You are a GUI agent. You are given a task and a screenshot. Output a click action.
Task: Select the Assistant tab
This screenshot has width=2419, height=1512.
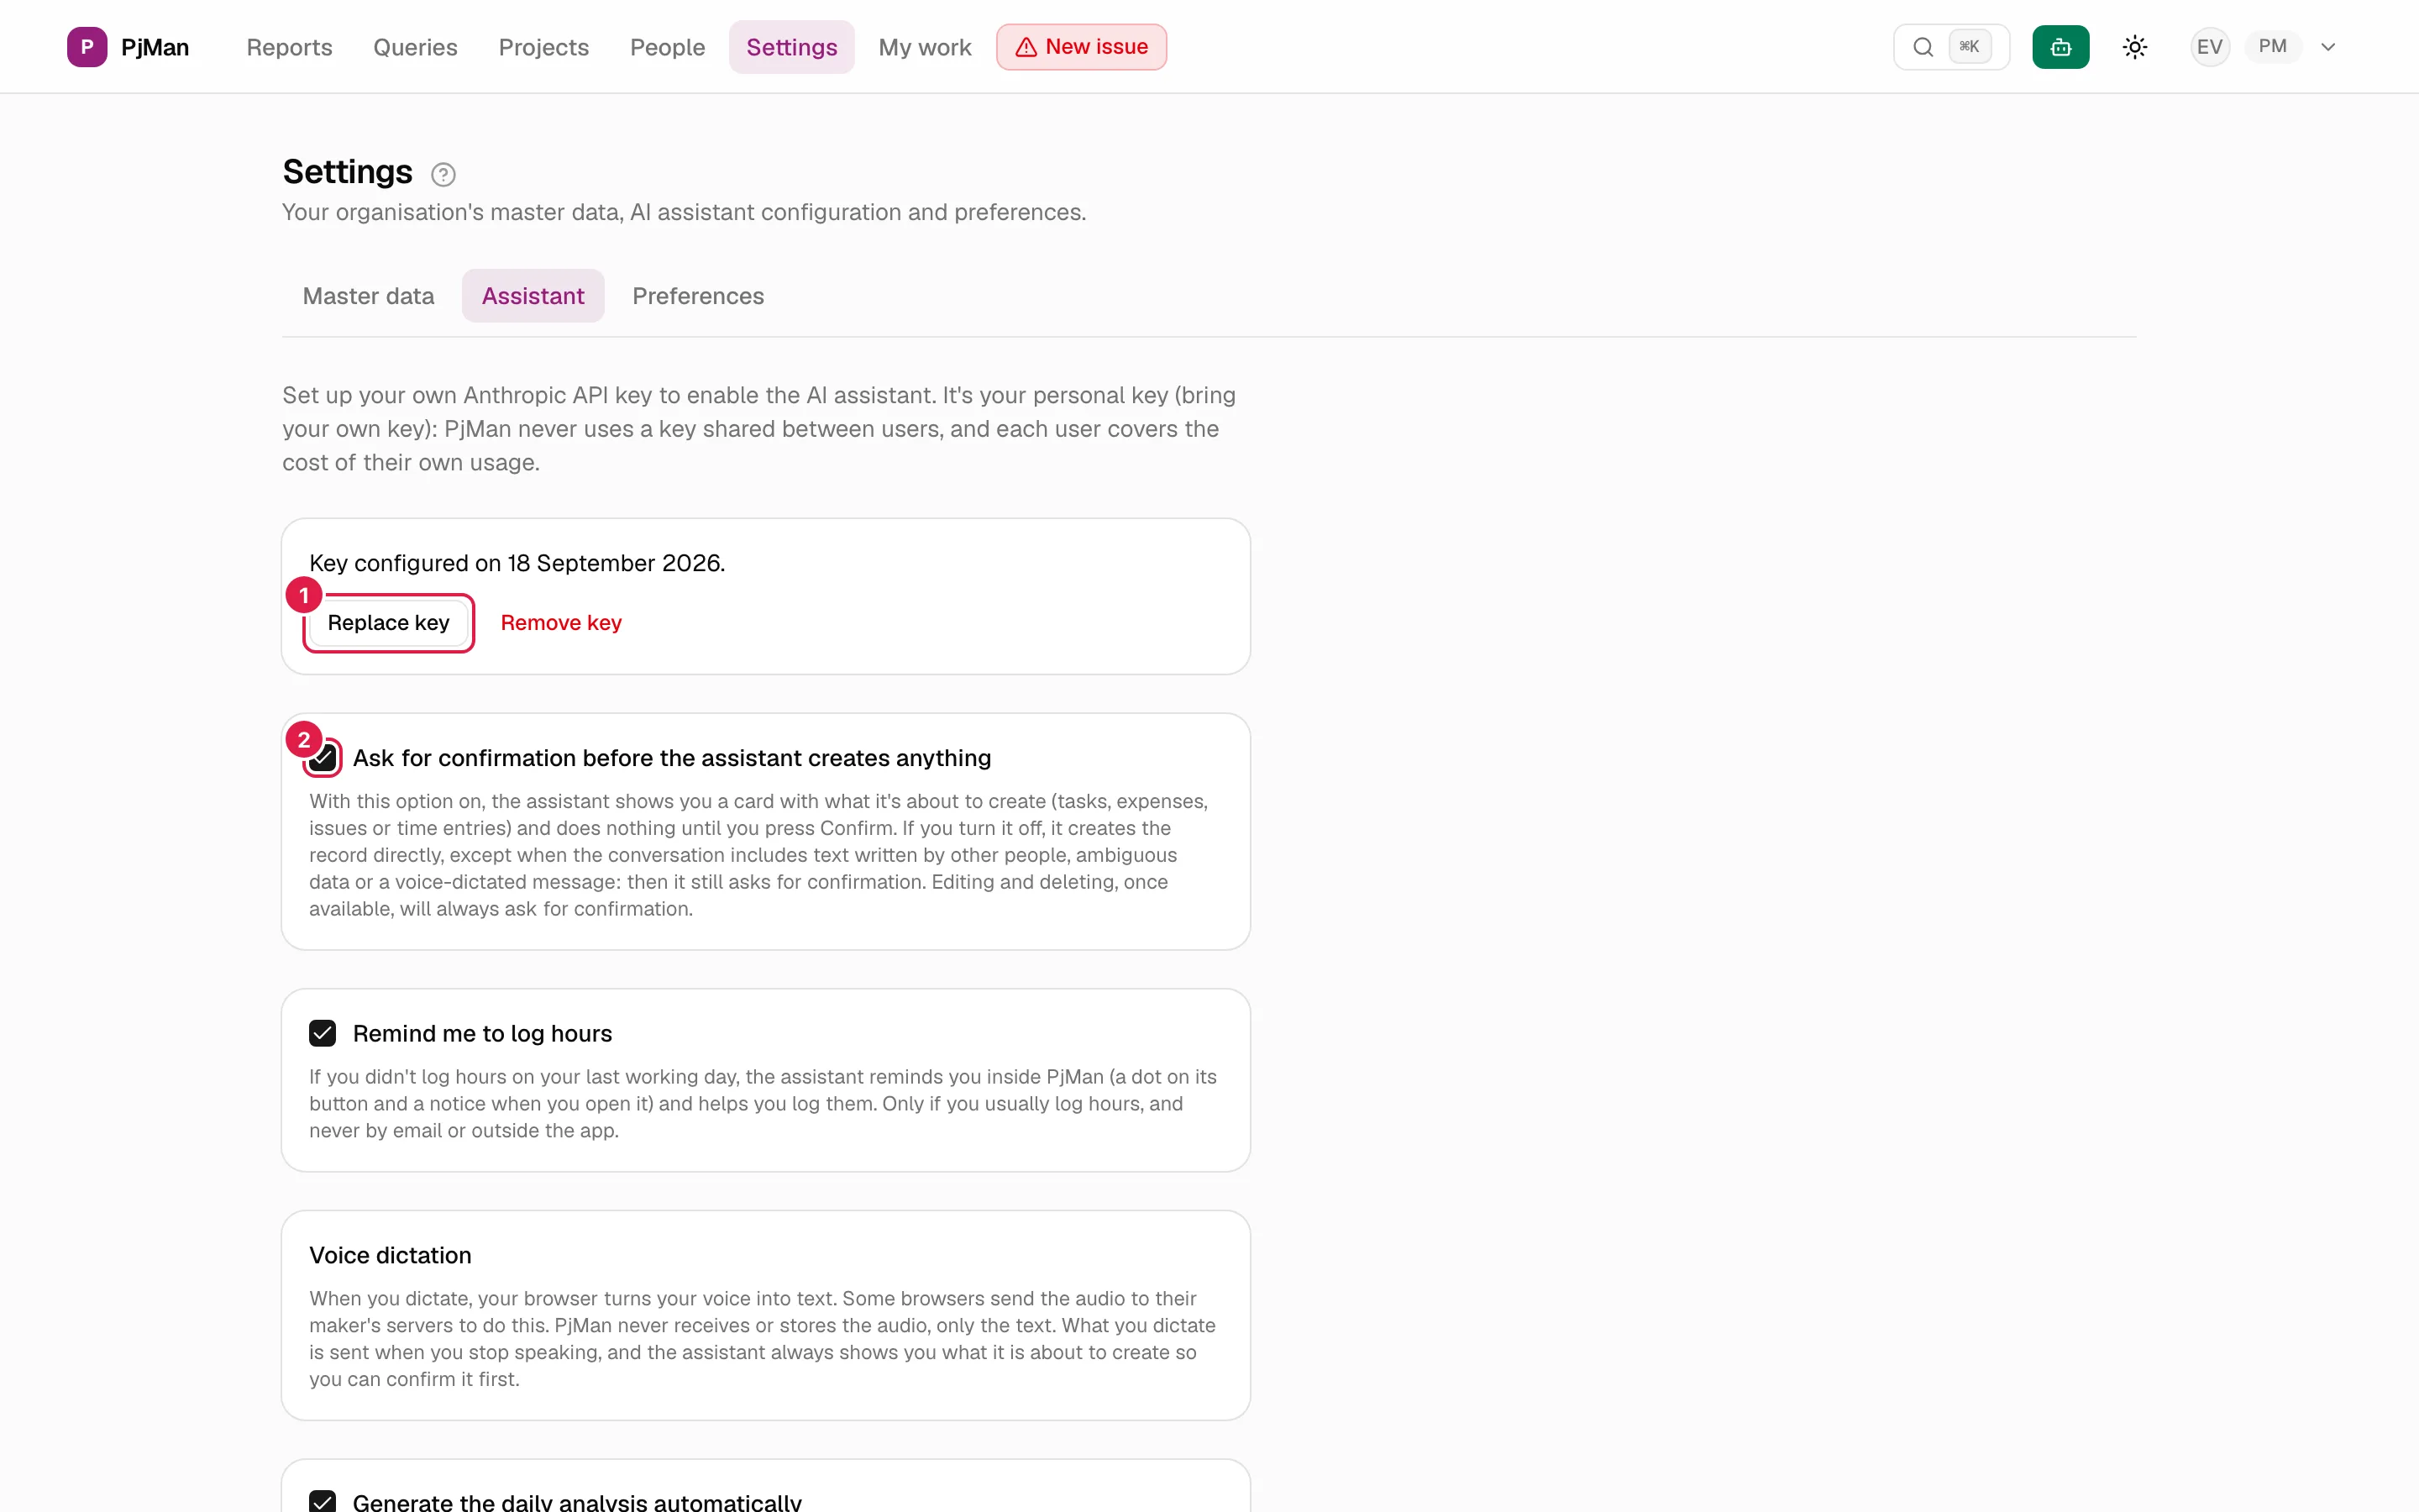[x=533, y=296]
